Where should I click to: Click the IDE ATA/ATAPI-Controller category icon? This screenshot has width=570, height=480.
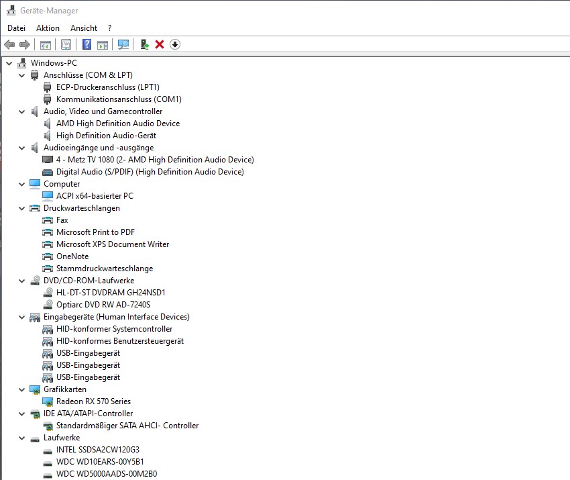35,414
